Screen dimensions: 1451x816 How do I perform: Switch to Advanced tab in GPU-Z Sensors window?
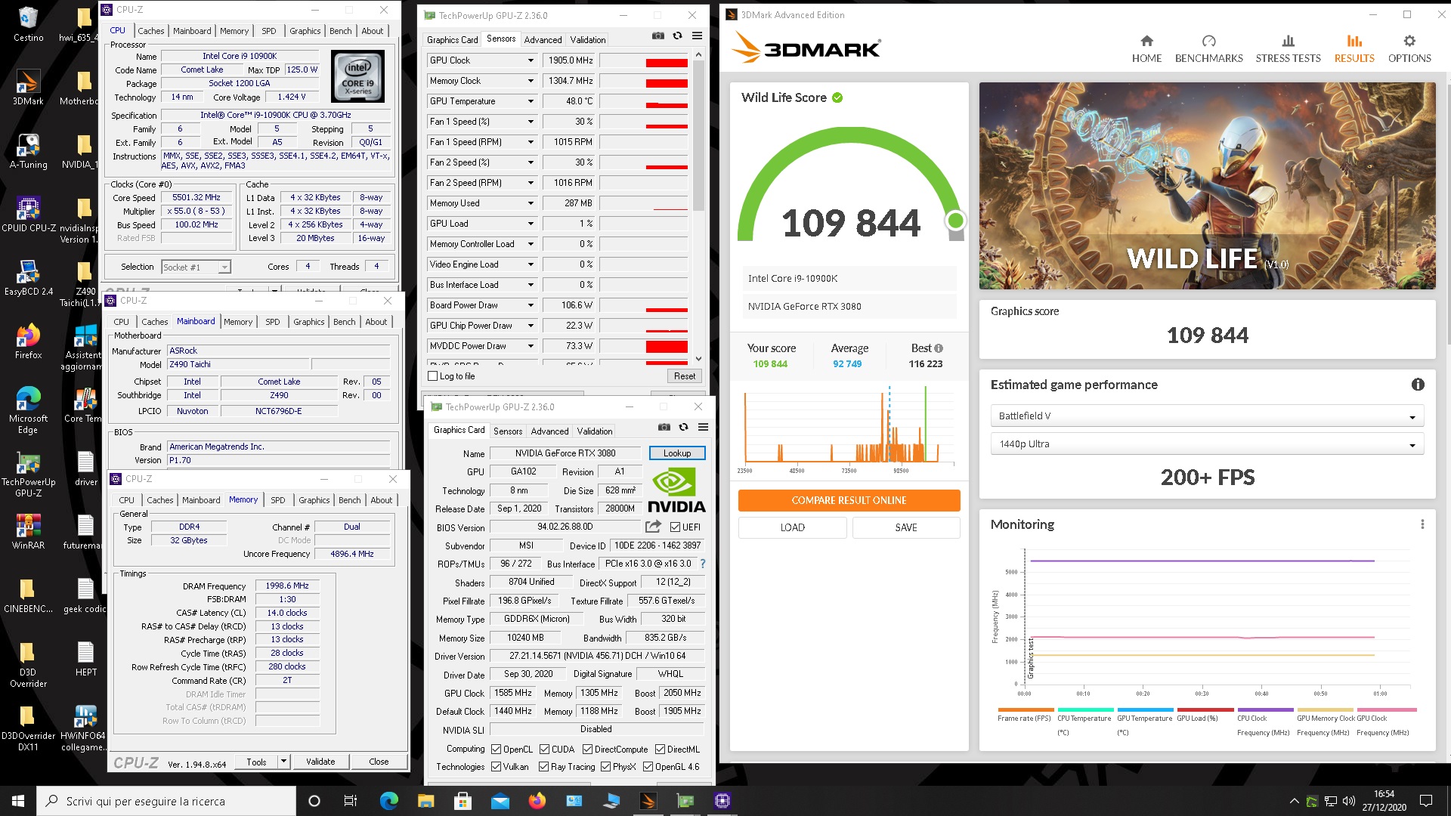pos(543,40)
